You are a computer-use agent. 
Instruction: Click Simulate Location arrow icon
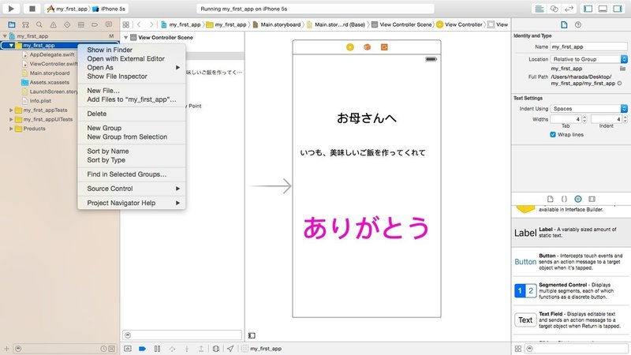tap(230, 349)
